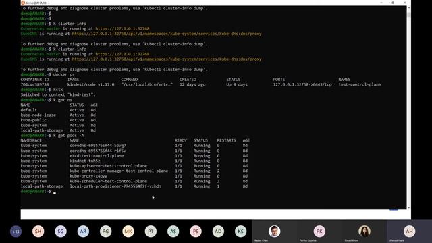Viewport: 432px width, 243px height.
Task: Click the '127.0.0.1:32768->6443/tcp' ports value
Action: [302, 84]
